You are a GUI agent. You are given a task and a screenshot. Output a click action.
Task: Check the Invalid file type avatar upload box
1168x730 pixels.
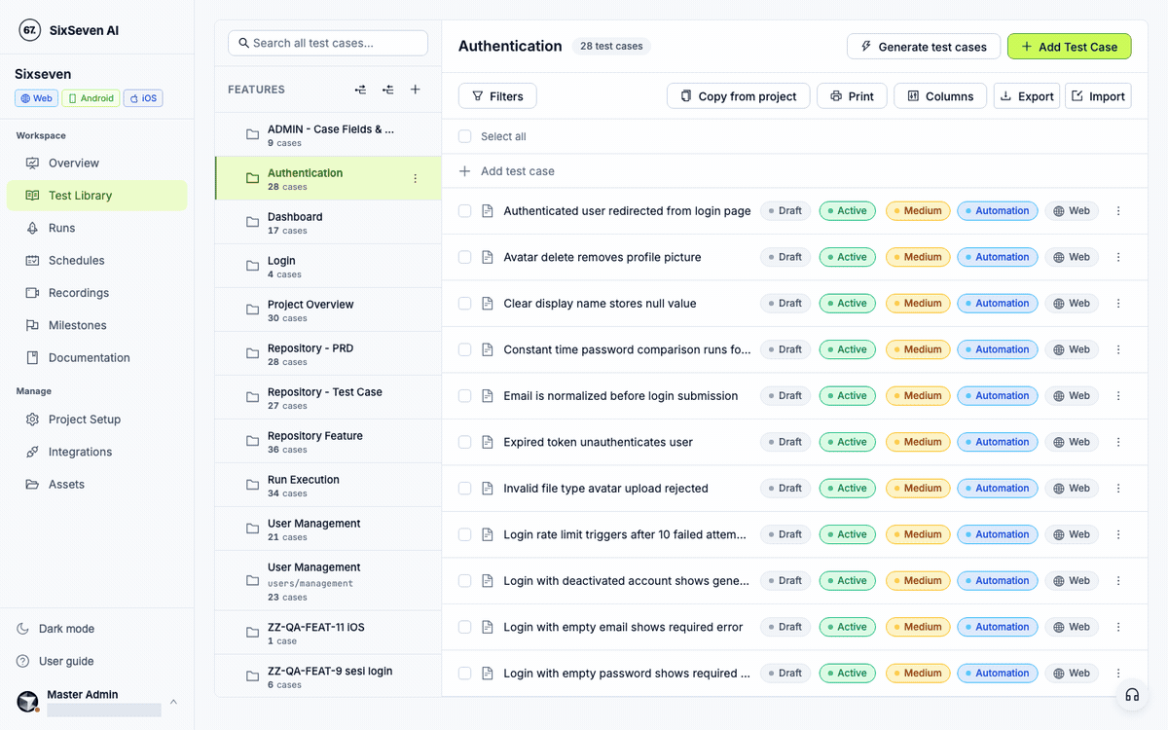(x=464, y=489)
